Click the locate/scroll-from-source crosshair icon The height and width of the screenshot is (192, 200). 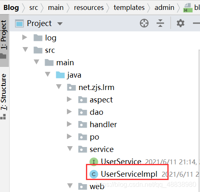tap(144, 23)
